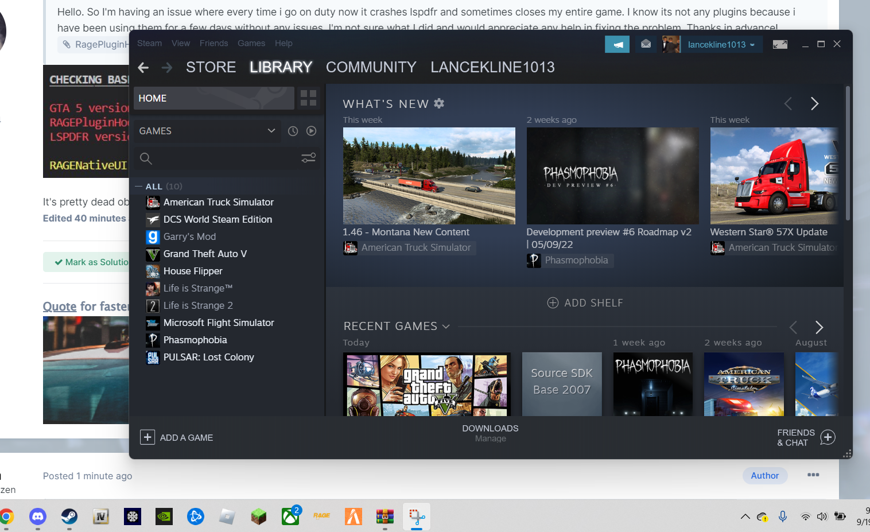Open the STORE tab
This screenshot has height=532, width=870.
211,67
